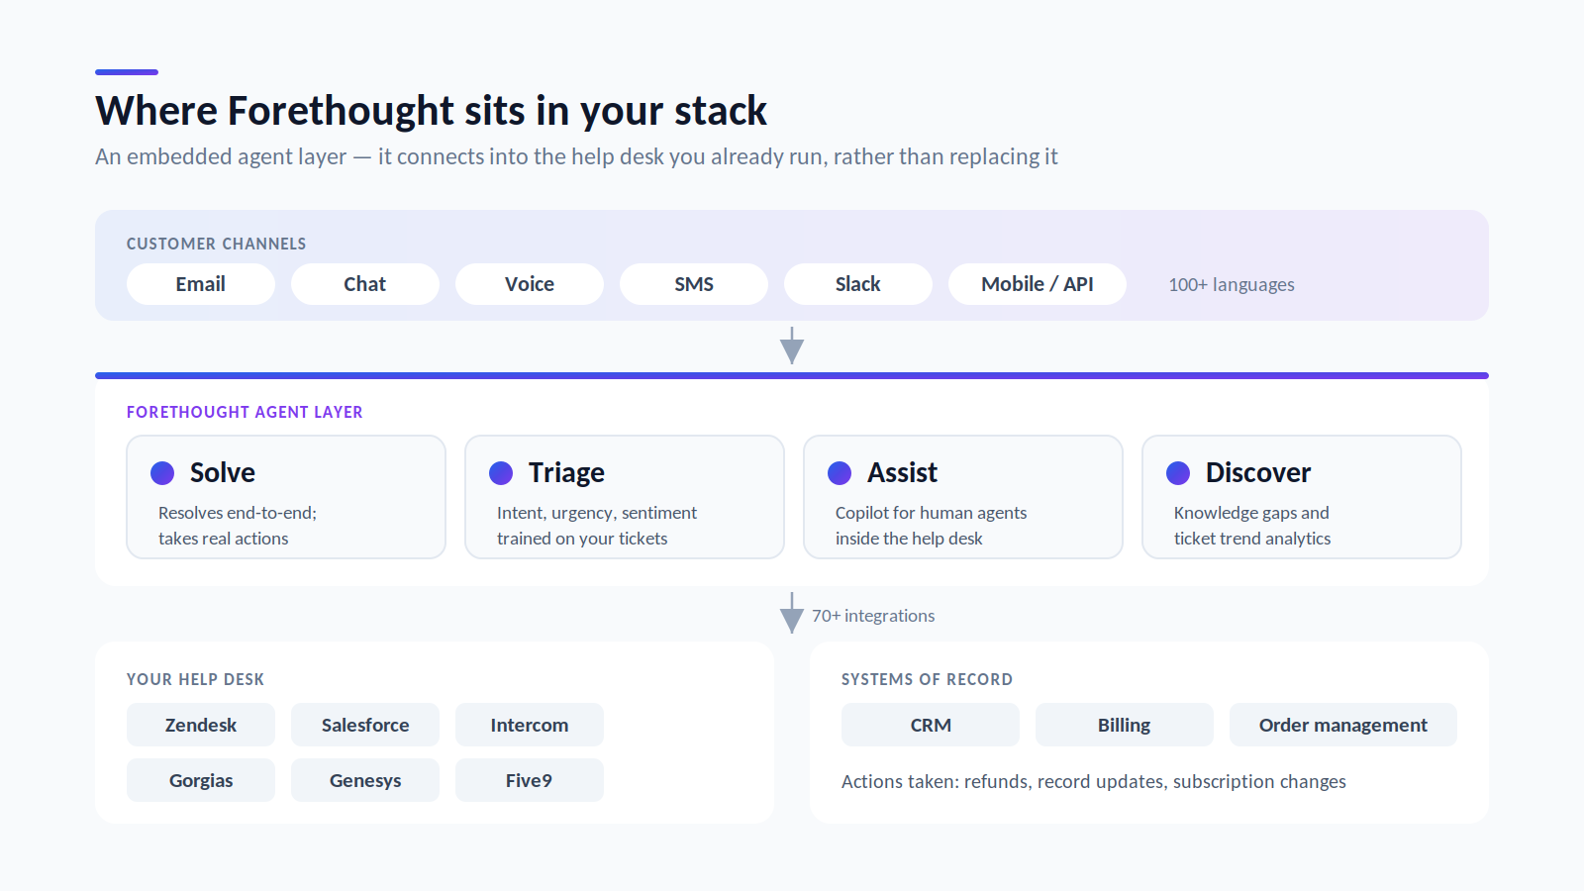1584x891 pixels.
Task: Click the Gorgias chip
Action: click(201, 780)
